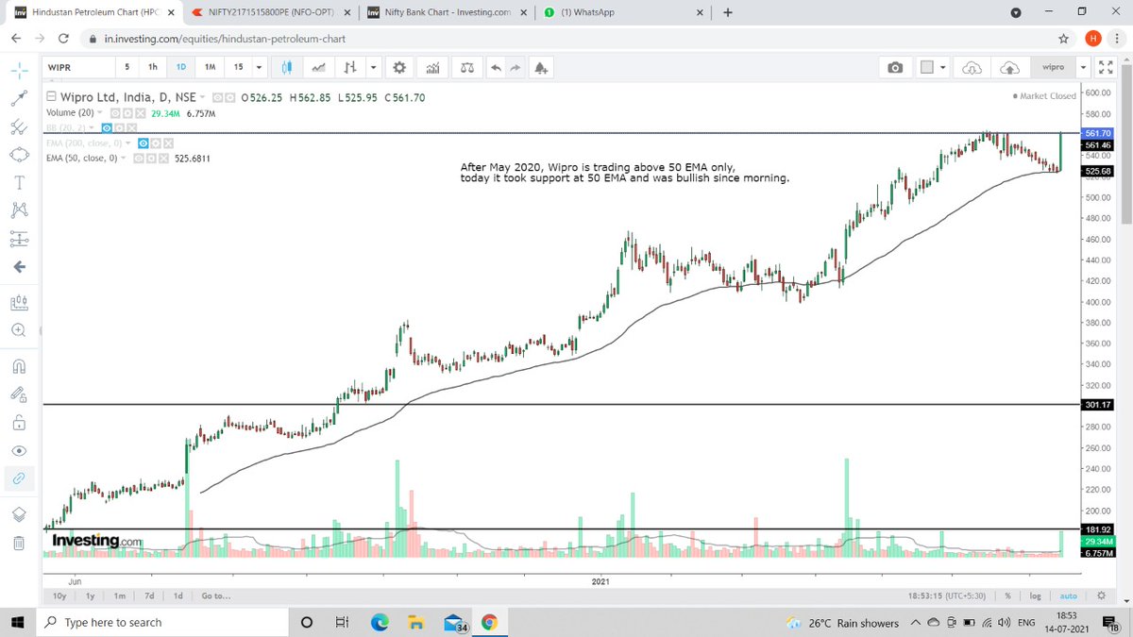Screen dimensions: 1133x637
Task: Activate the text annotation tool
Action: pos(19,182)
